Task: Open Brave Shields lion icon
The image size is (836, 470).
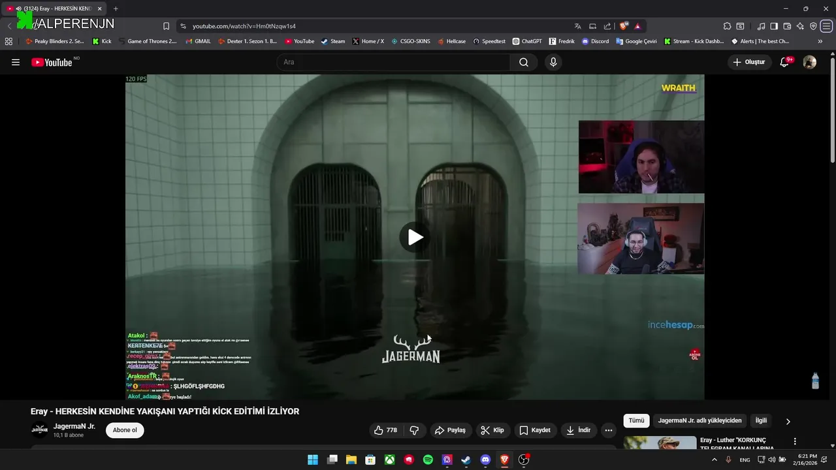Action: (624, 26)
